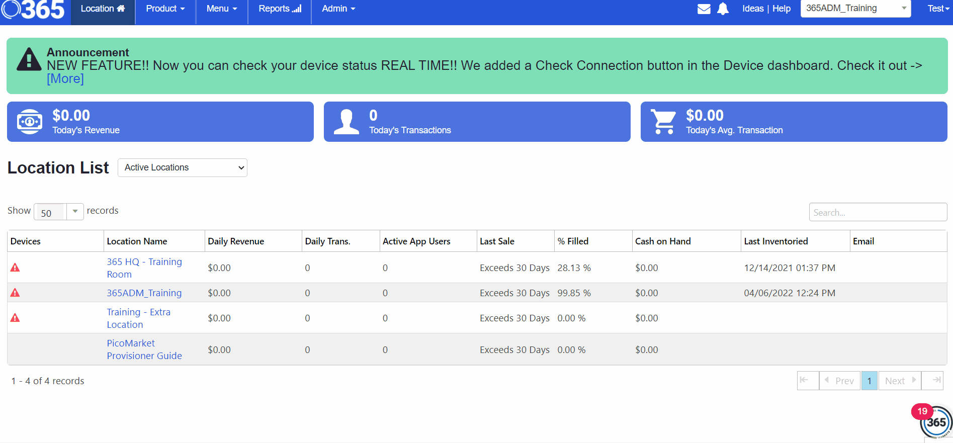Click the 1 - 4 of 4 records text
Viewport: 953px width, 443px height.
click(x=48, y=381)
